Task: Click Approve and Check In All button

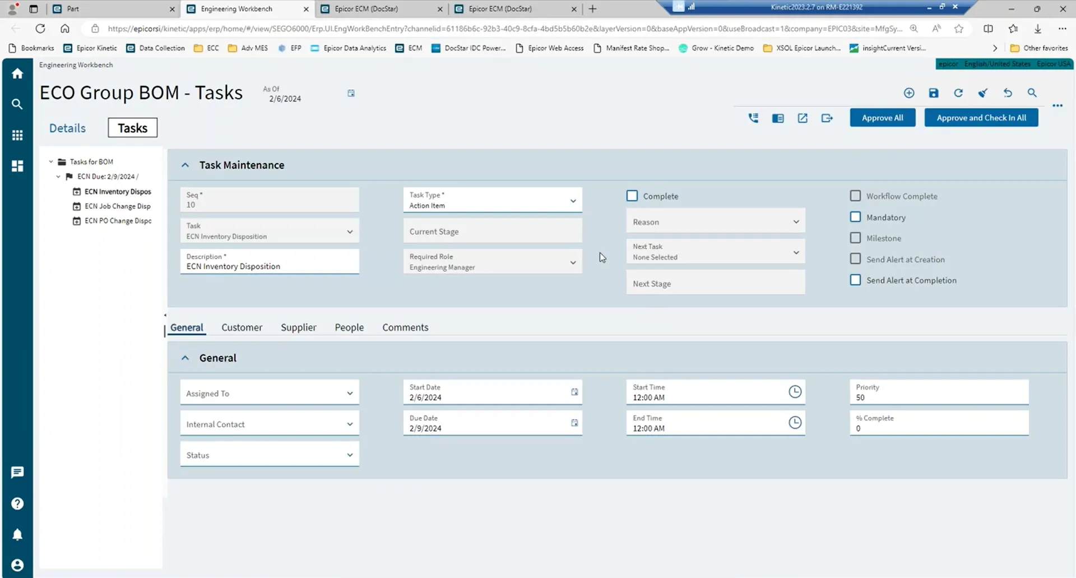Action: coord(981,118)
